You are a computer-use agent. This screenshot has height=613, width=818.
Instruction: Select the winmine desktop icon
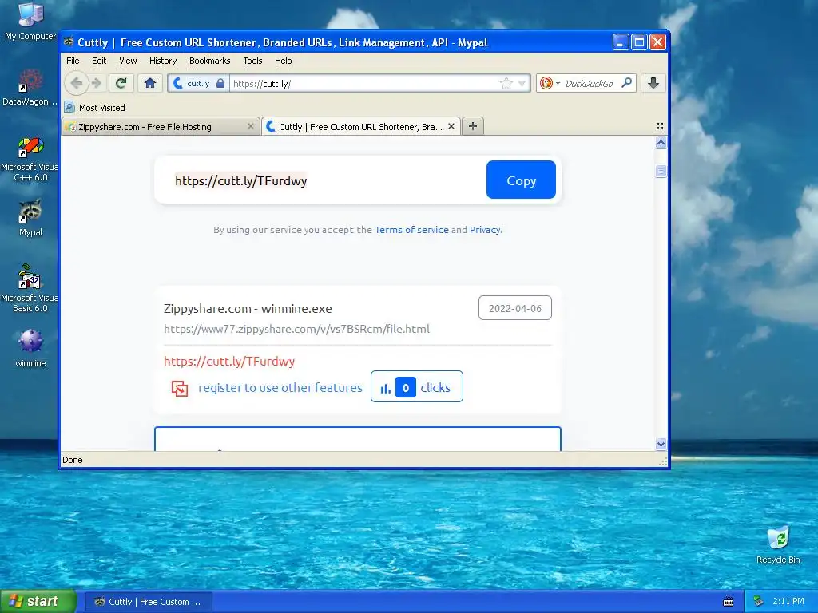click(x=30, y=348)
